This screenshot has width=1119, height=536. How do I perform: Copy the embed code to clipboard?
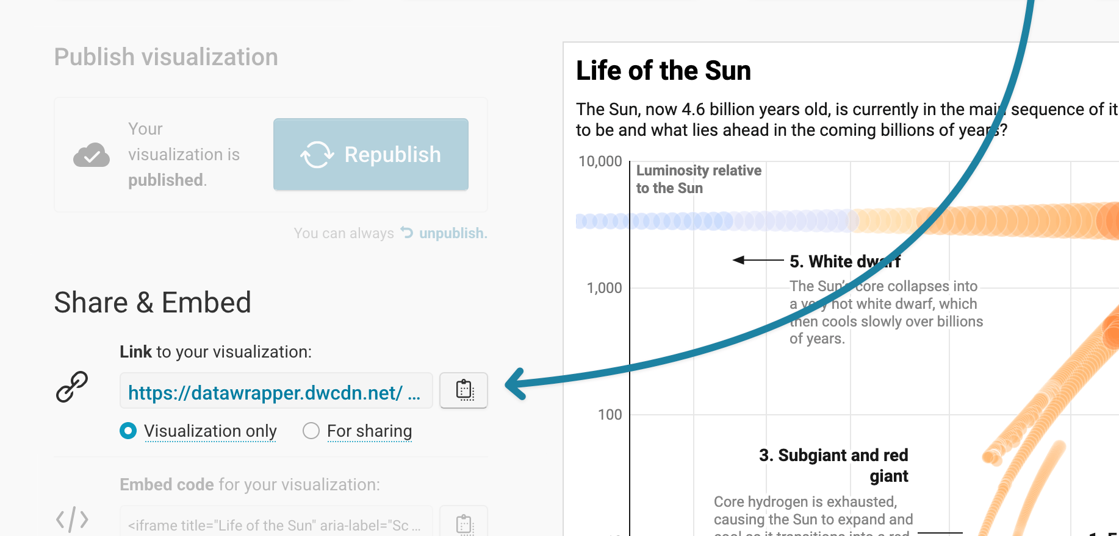tap(464, 524)
